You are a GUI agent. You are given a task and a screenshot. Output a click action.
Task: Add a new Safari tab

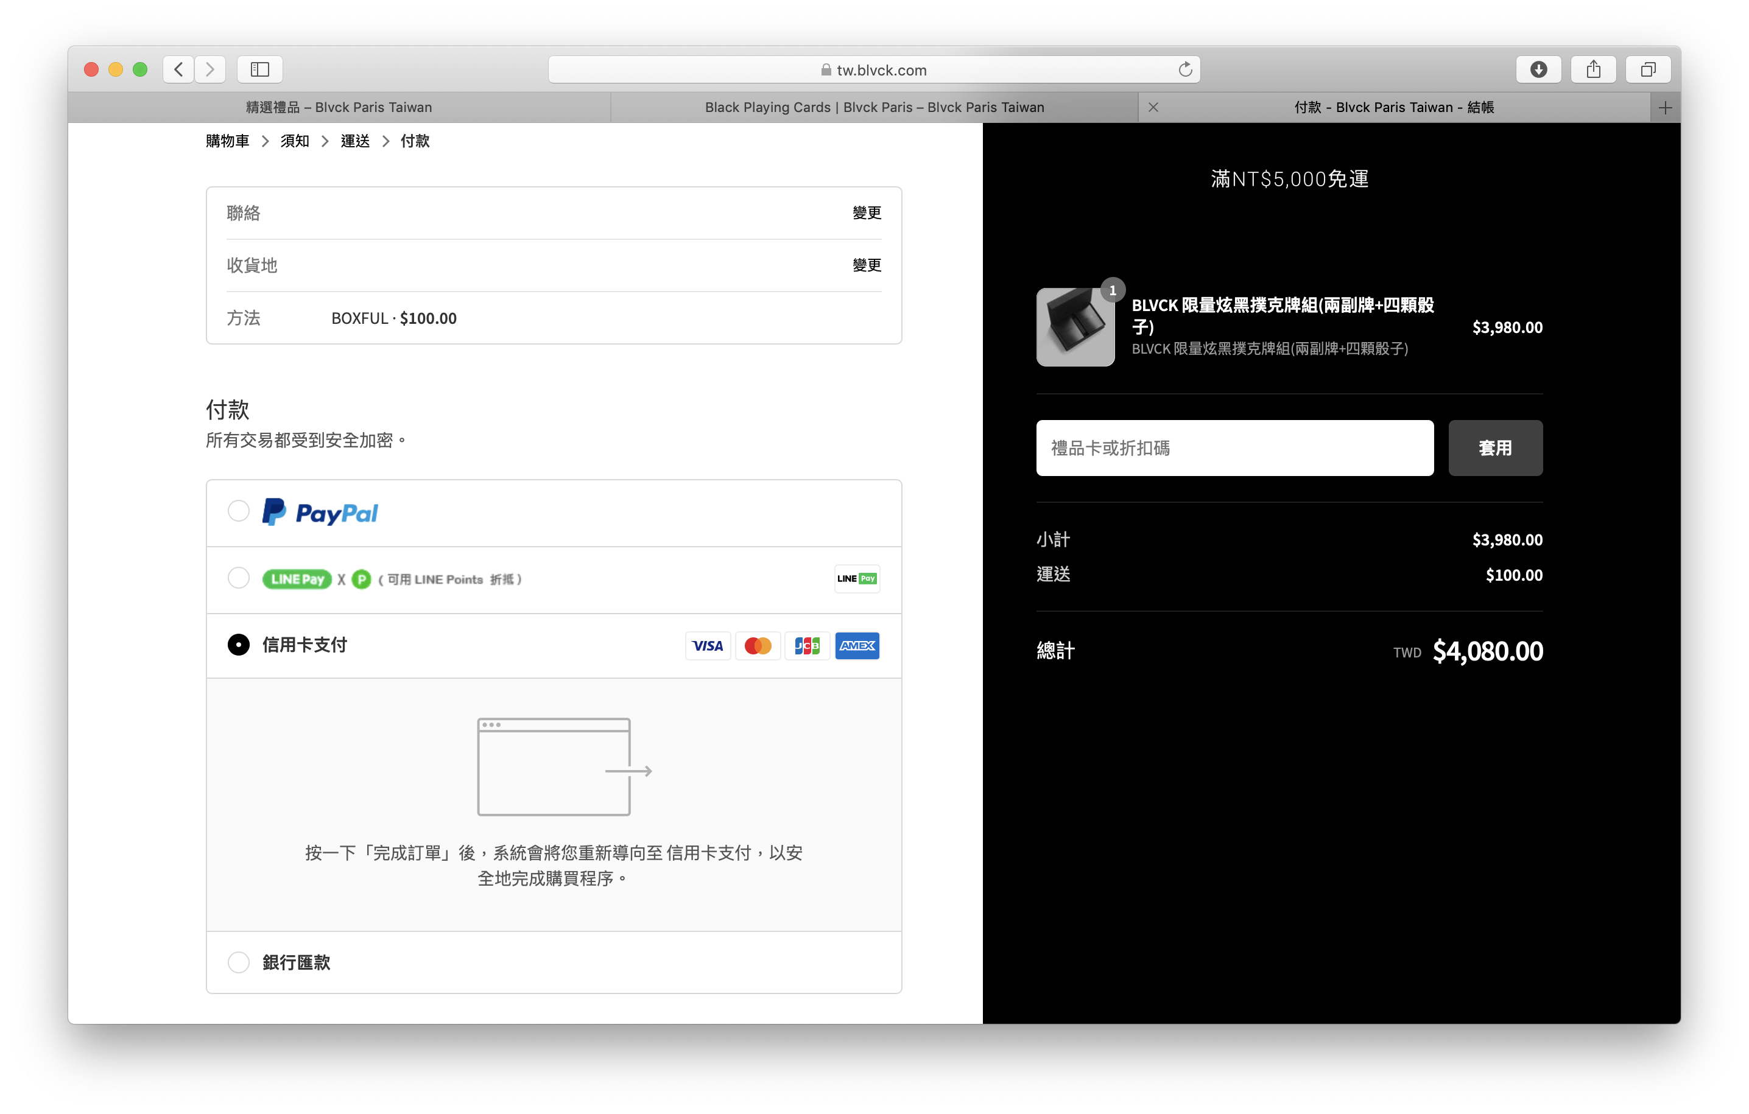point(1666,108)
